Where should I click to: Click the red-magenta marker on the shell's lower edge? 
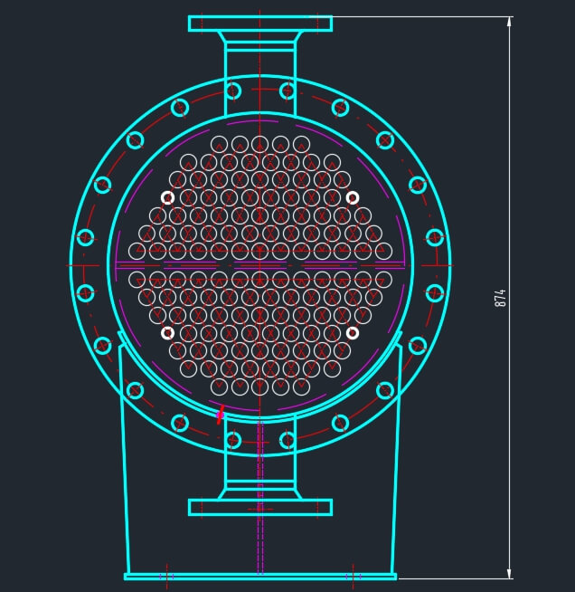[221, 415]
